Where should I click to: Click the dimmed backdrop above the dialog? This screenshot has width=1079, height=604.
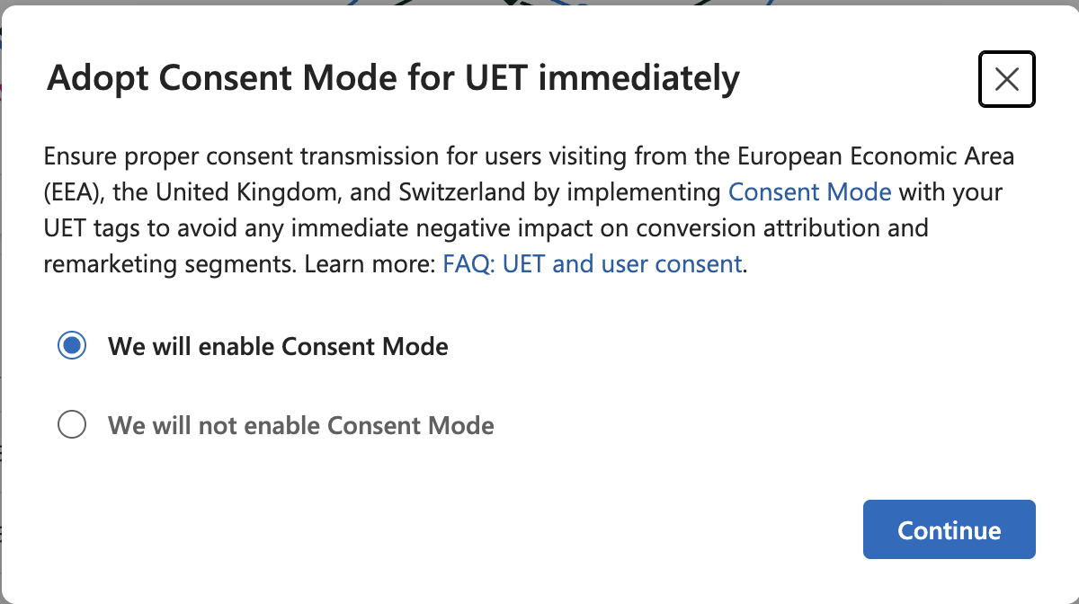pyautogui.click(x=539, y=3)
